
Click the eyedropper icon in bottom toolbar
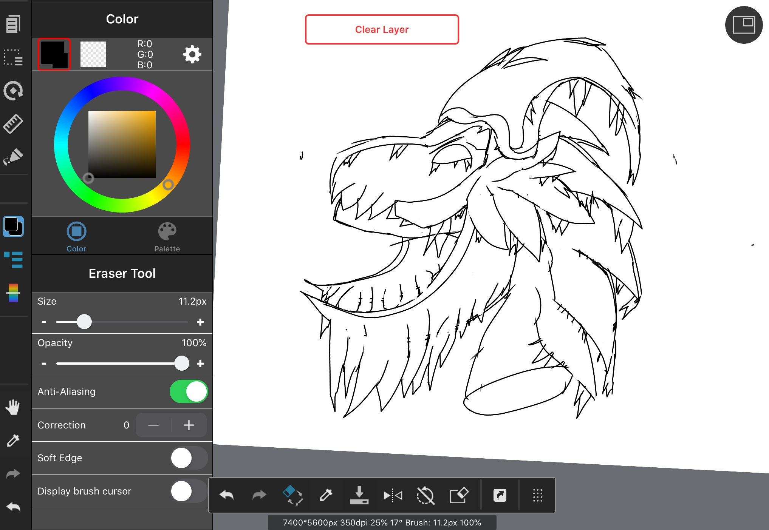(x=326, y=495)
